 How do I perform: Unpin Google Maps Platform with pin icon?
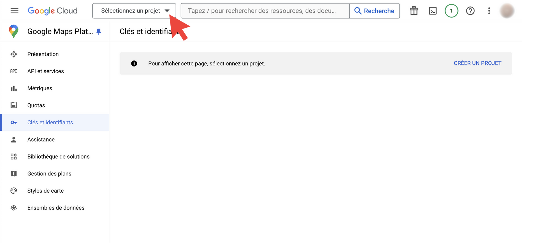(x=99, y=32)
